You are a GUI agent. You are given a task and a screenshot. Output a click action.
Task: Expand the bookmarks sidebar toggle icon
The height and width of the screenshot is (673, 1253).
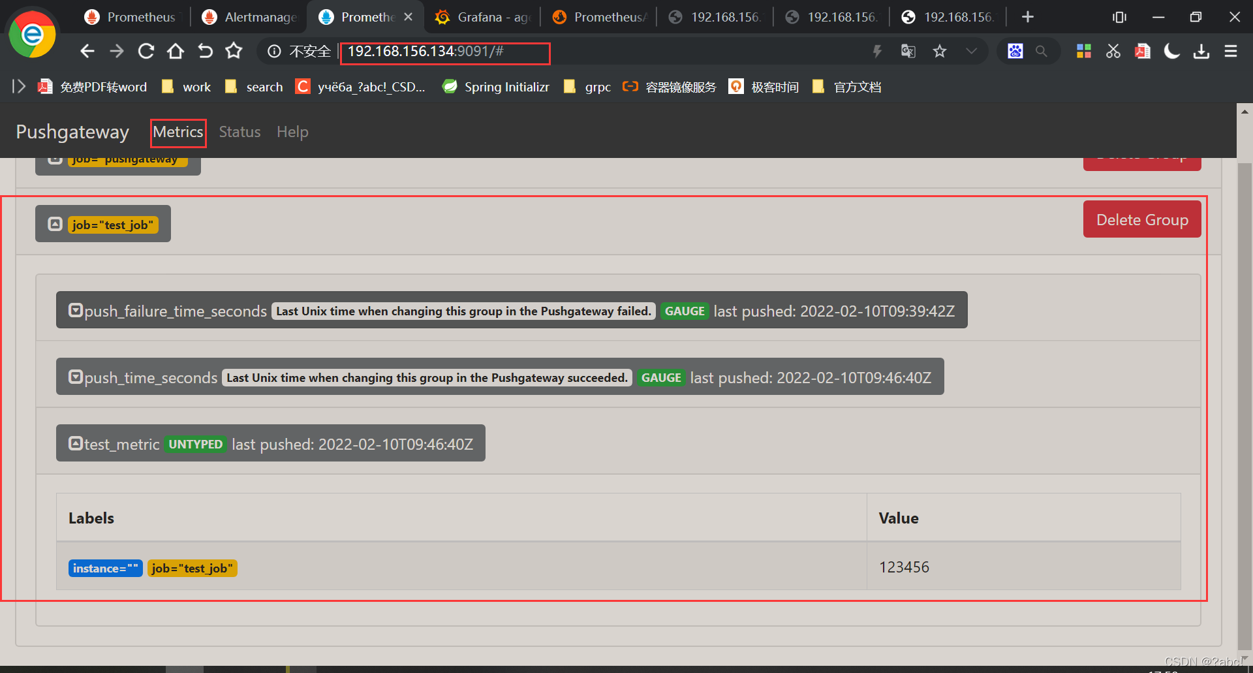(19, 86)
